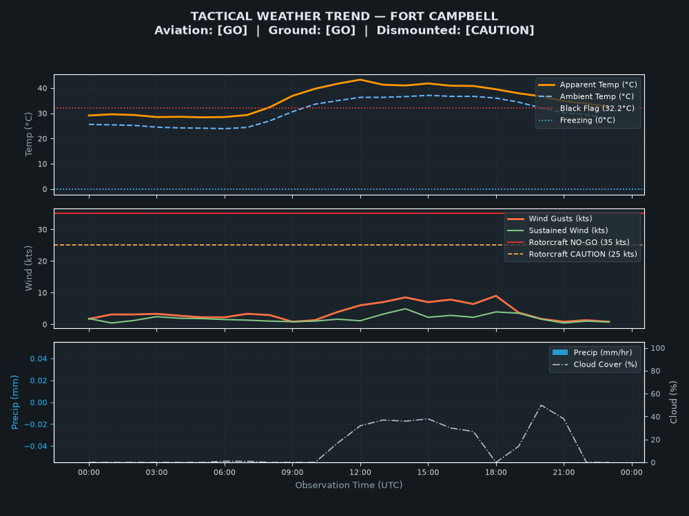
Task: Click the Wind (kts) axis label
Action: click(28, 268)
